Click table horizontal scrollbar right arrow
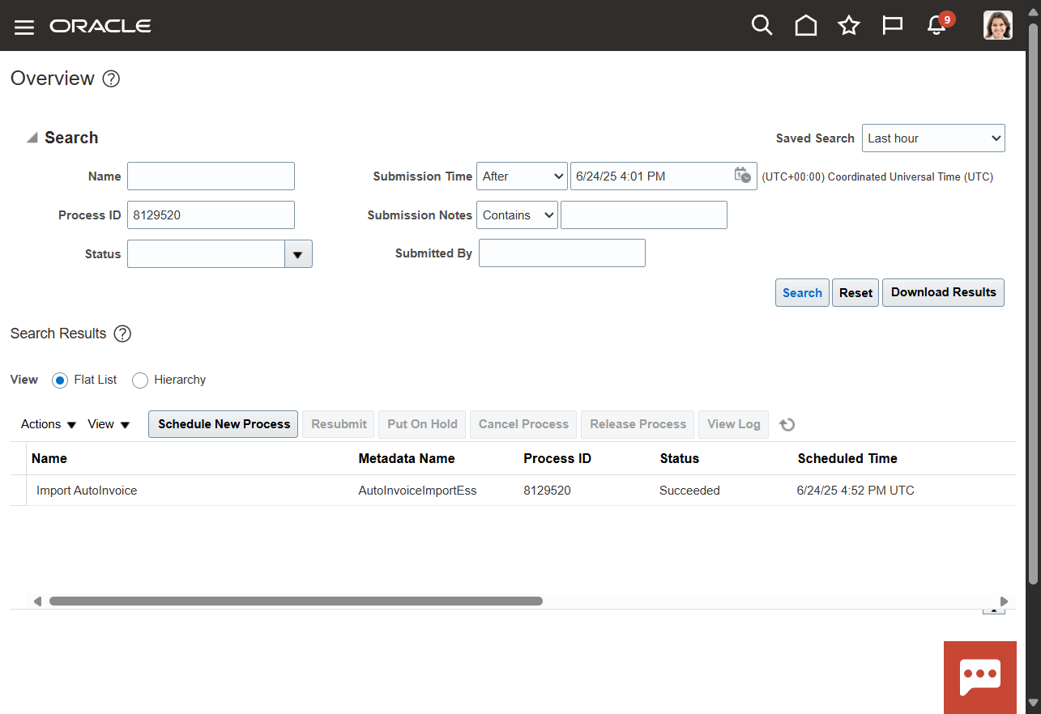 coord(1005,601)
